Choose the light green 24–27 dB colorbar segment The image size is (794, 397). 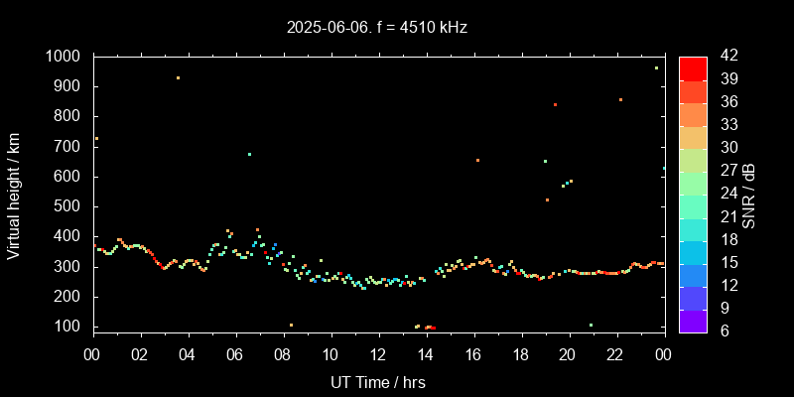pos(693,183)
